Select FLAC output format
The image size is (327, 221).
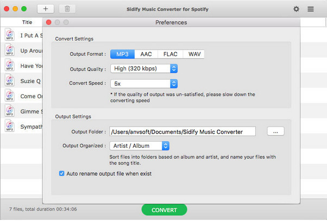click(x=170, y=54)
